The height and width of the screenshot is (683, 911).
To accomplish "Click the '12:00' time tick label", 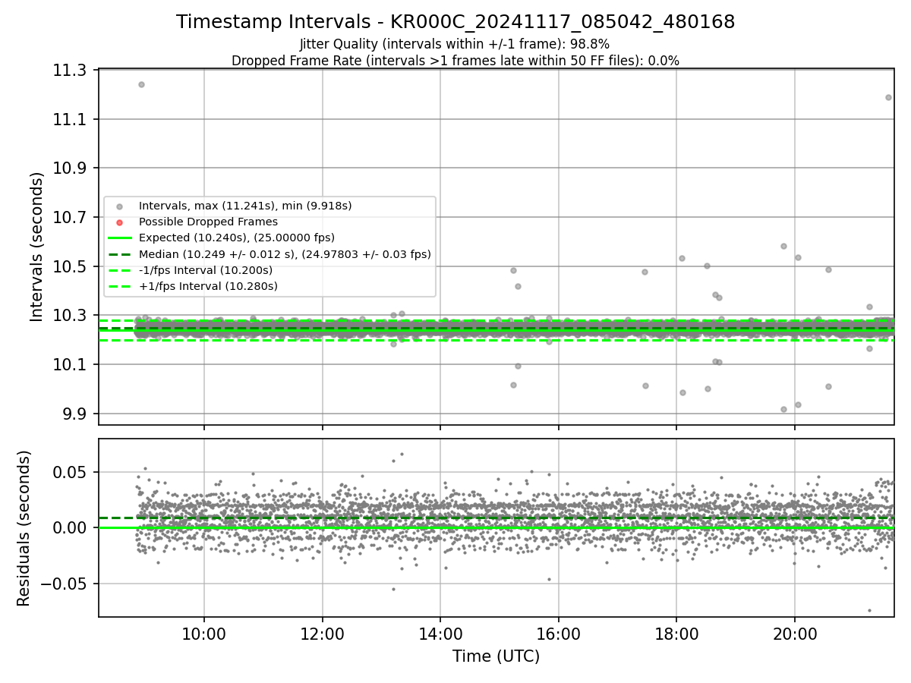I will coord(322,634).
